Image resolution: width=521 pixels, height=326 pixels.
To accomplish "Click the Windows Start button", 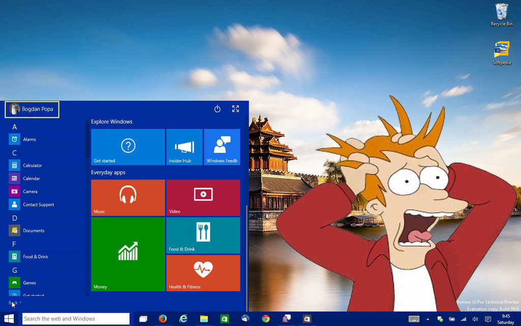I will (9, 319).
